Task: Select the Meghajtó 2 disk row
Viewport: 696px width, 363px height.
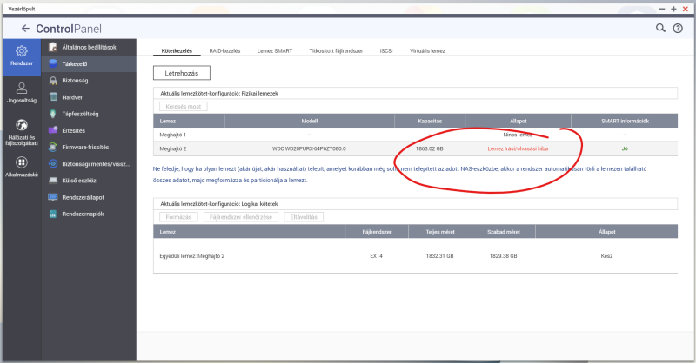Action: pyautogui.click(x=416, y=148)
